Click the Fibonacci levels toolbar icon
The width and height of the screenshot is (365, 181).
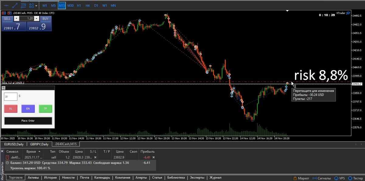23,5
